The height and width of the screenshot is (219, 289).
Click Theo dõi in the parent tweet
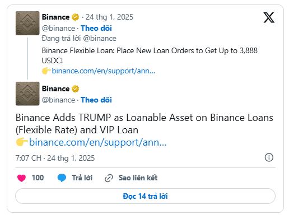tap(96, 28)
